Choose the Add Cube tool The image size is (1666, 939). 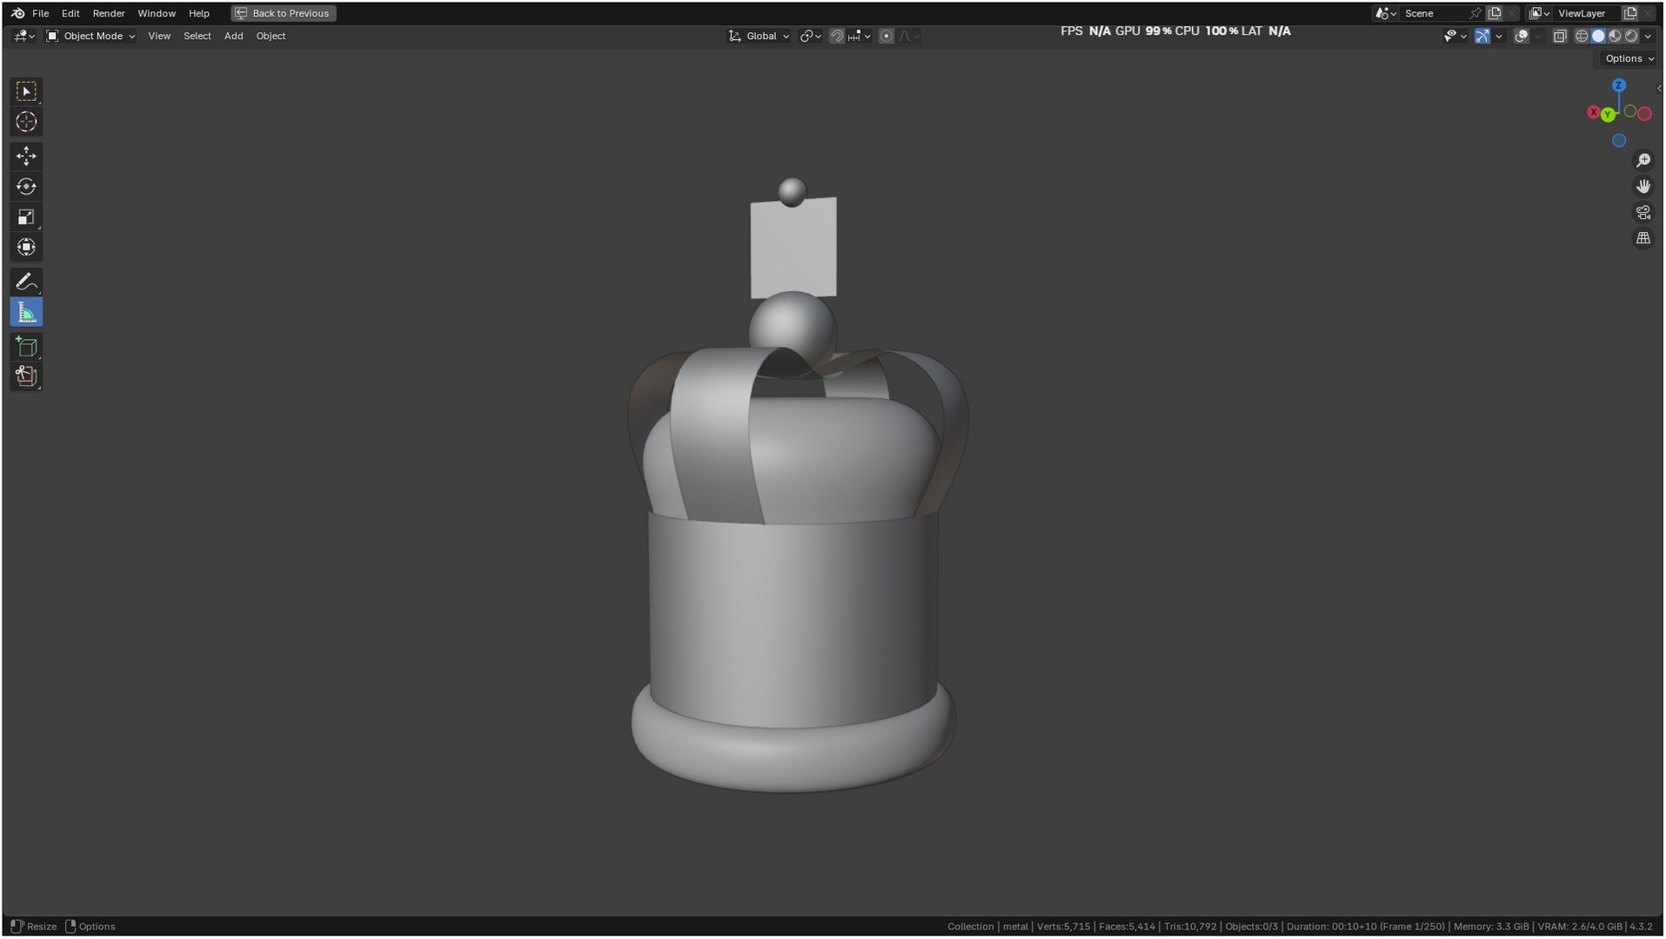pos(26,346)
